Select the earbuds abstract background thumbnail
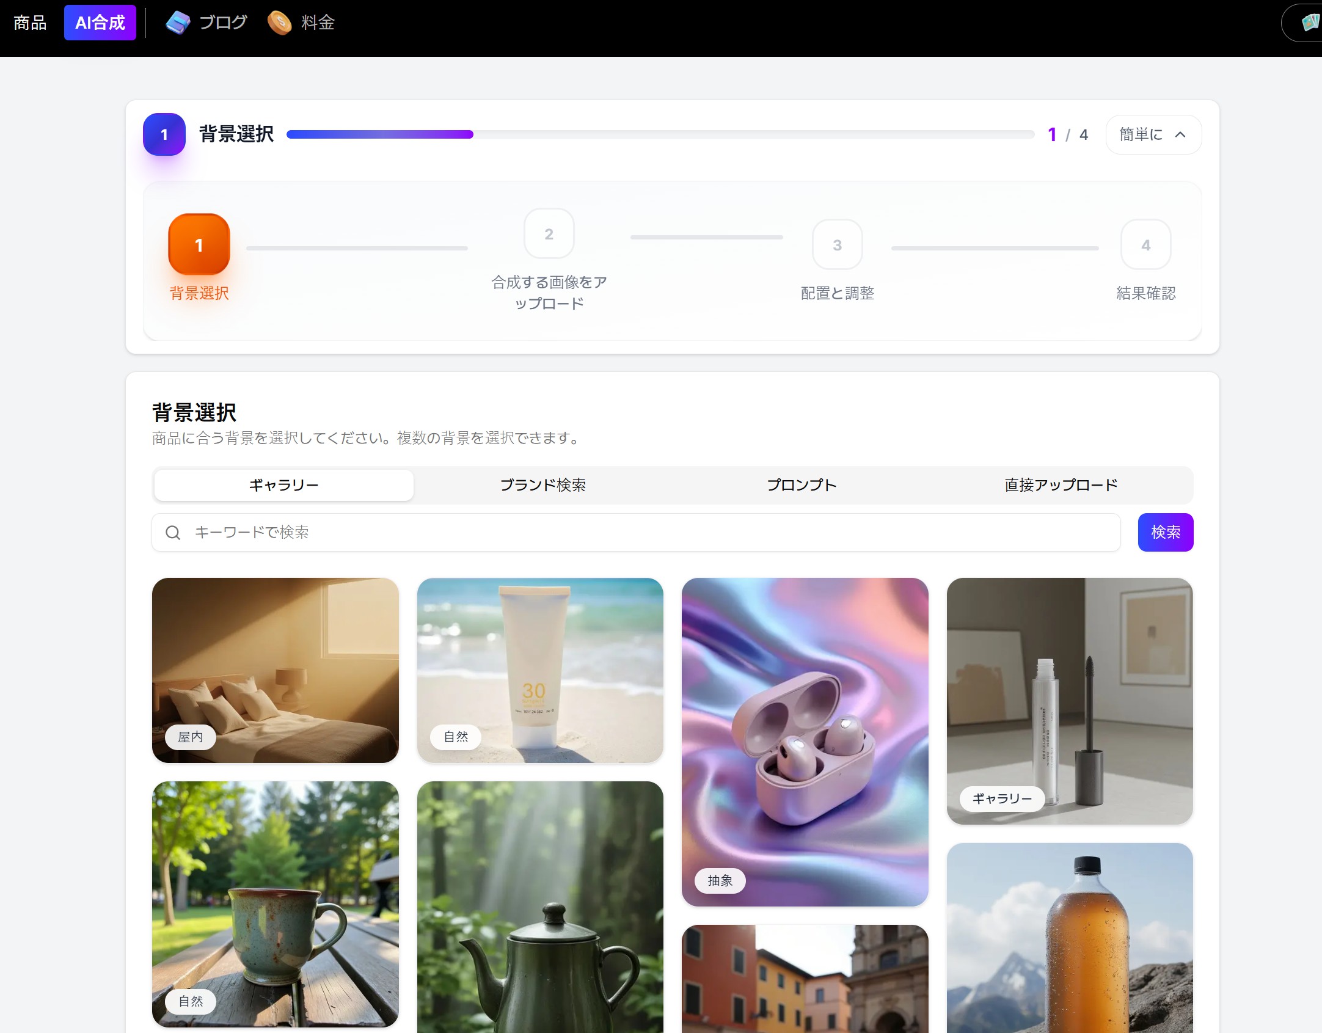 point(805,742)
